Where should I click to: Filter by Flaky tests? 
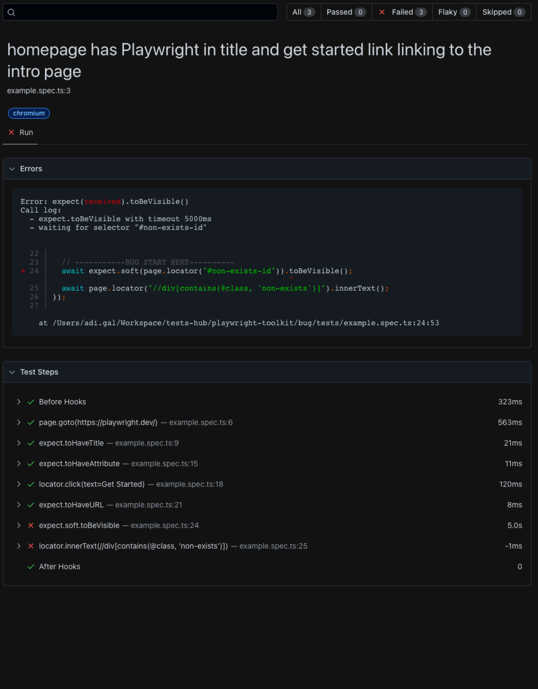(x=455, y=12)
